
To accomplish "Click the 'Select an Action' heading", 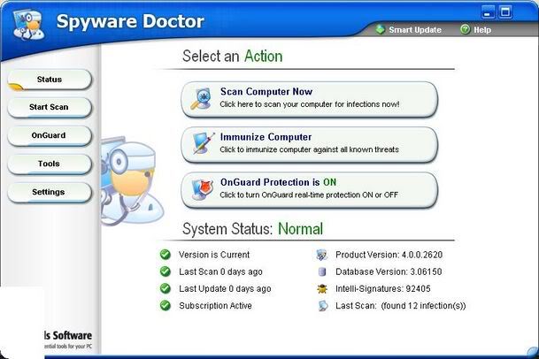I will pyautogui.click(x=233, y=56).
